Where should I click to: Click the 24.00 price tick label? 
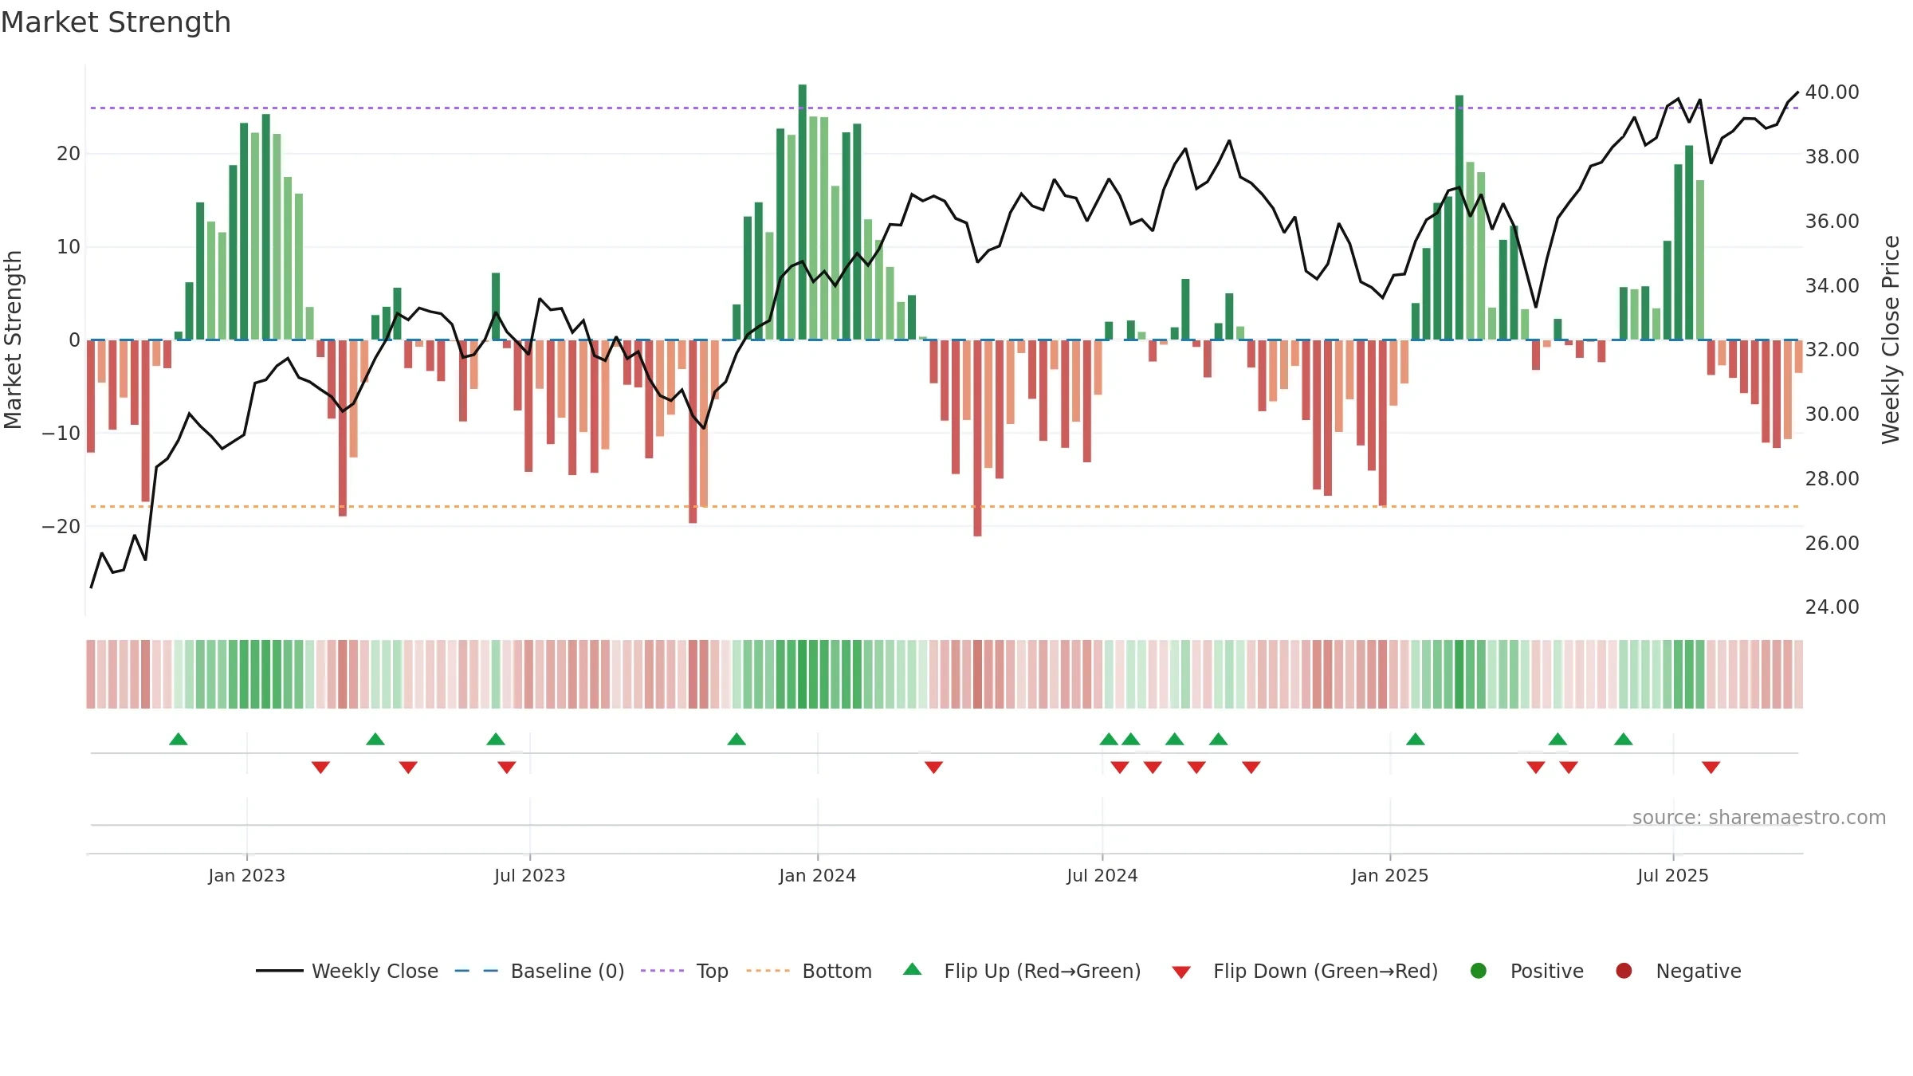(1832, 607)
